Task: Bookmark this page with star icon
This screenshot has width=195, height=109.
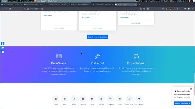Action: pyautogui.click(x=144, y=9)
